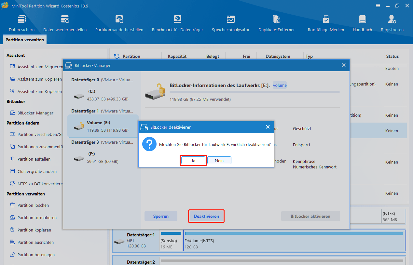The image size is (413, 265).
Task: Open the hamburger menu in the title bar
Action: (x=378, y=6)
